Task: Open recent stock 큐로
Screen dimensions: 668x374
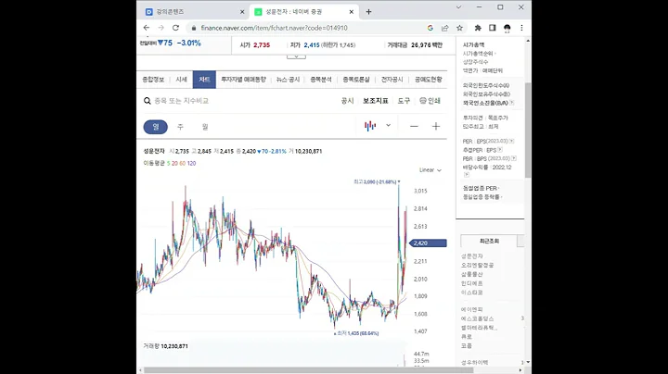Action: coord(467,337)
